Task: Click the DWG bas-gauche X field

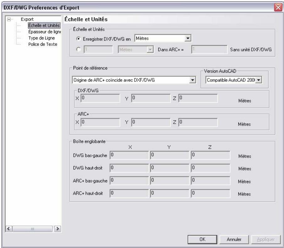Action: [129, 155]
